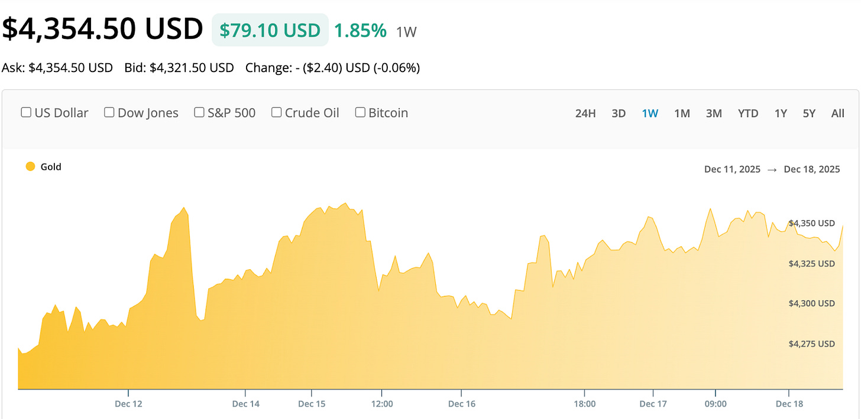
Task: Click the Bid: $4,321.50 USD text
Action: pos(179,68)
